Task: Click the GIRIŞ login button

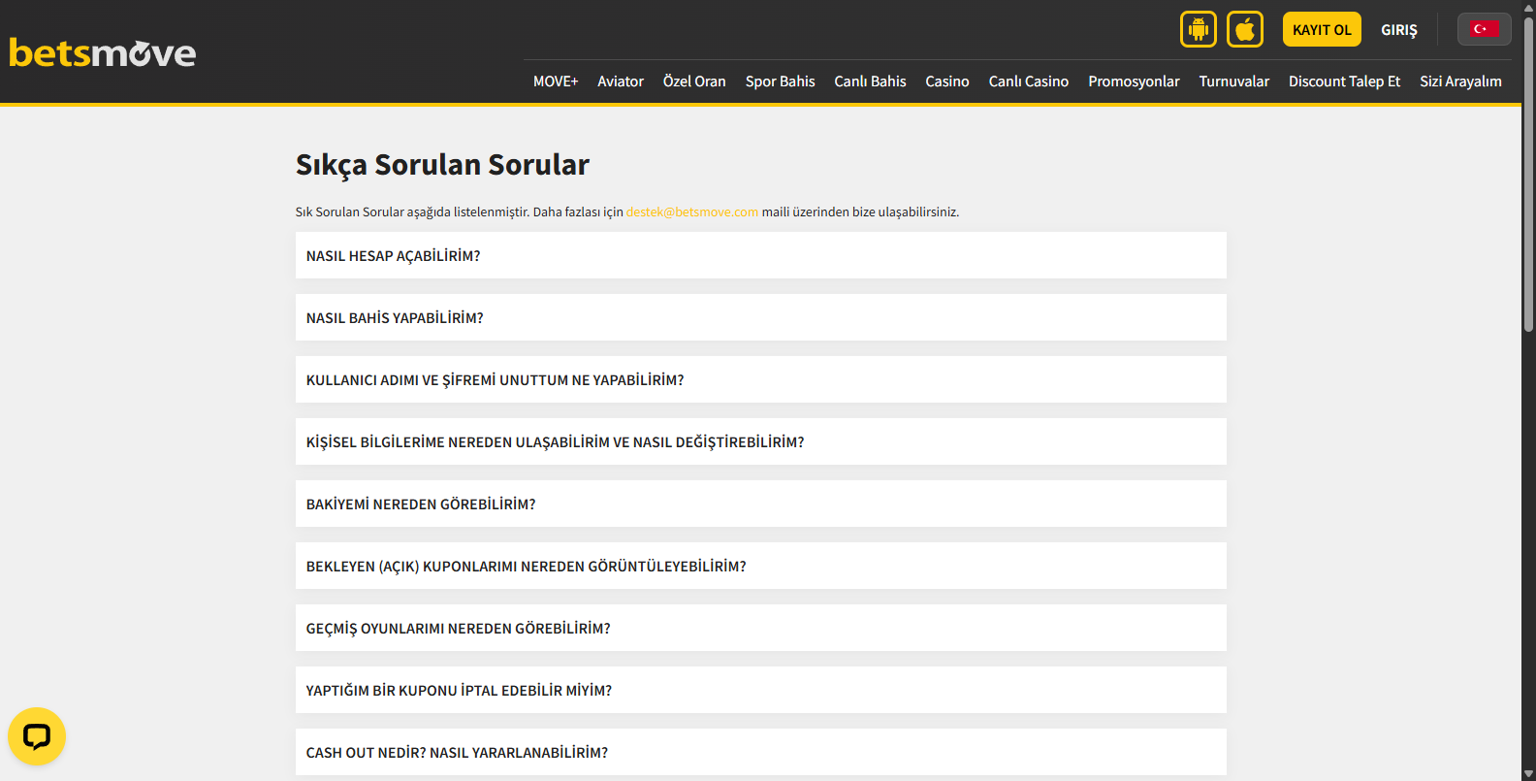Action: 1398,30
